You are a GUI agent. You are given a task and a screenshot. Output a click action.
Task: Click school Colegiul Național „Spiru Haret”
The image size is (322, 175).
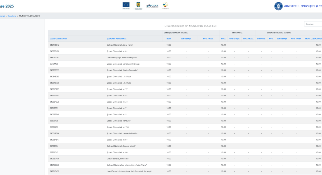pyautogui.click(x=120, y=45)
